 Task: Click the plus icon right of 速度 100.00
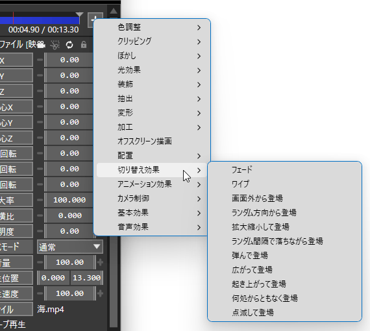(100, 293)
